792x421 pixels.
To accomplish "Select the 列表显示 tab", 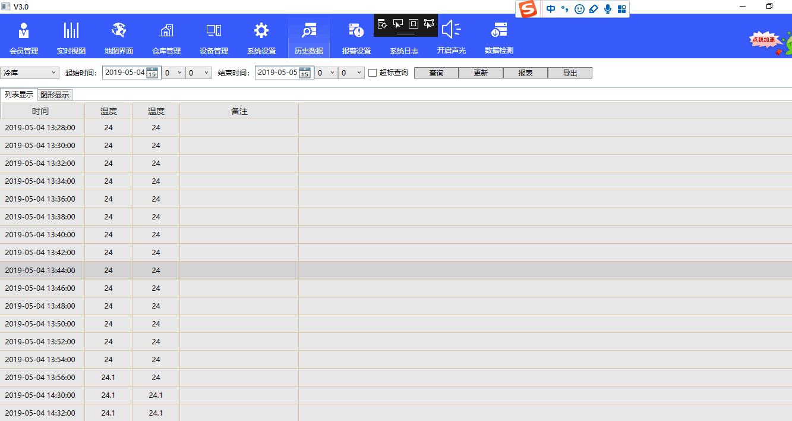I will click(x=19, y=95).
